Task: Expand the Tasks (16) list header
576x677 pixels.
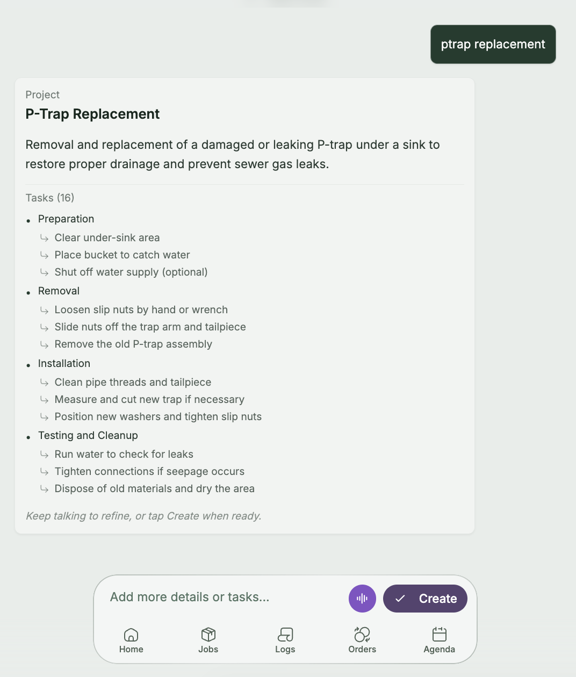Action: pyautogui.click(x=50, y=198)
